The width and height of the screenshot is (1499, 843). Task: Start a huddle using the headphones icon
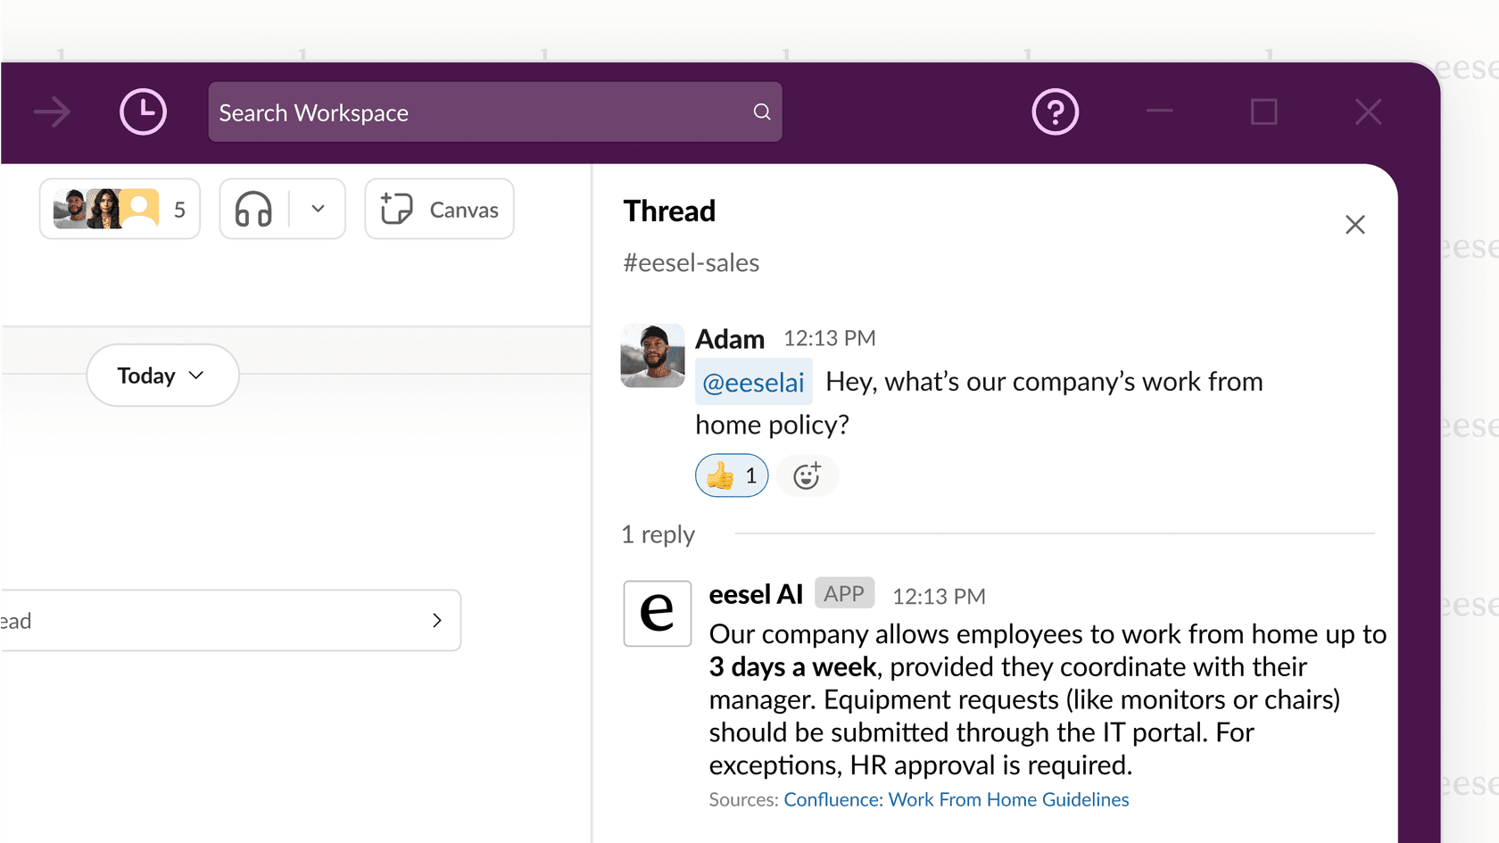(253, 209)
